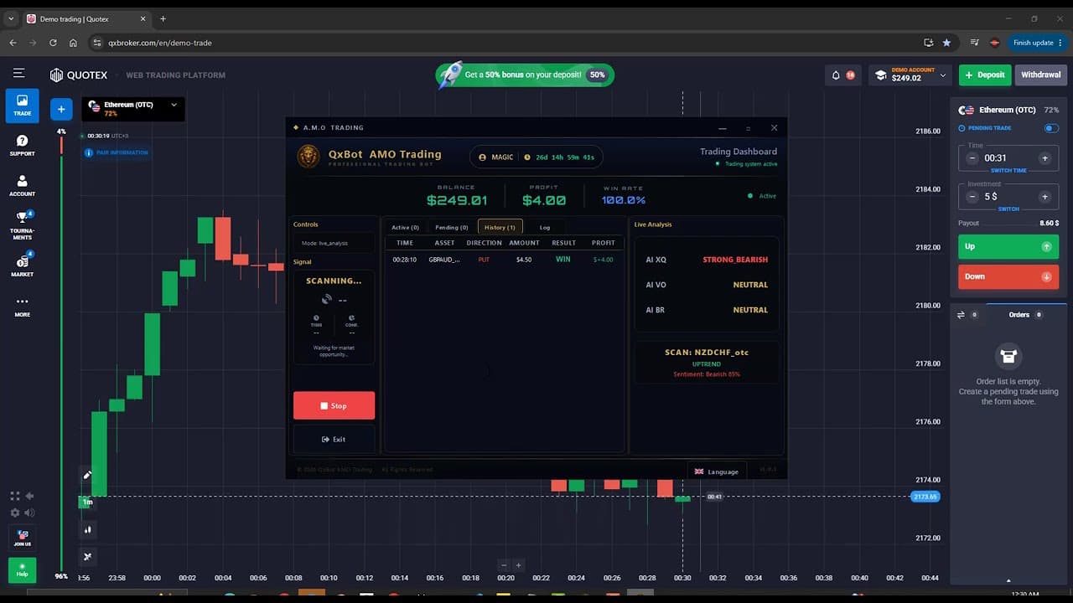Toggle the Pending Trade switch
The width and height of the screenshot is (1073, 603).
[x=1051, y=128]
